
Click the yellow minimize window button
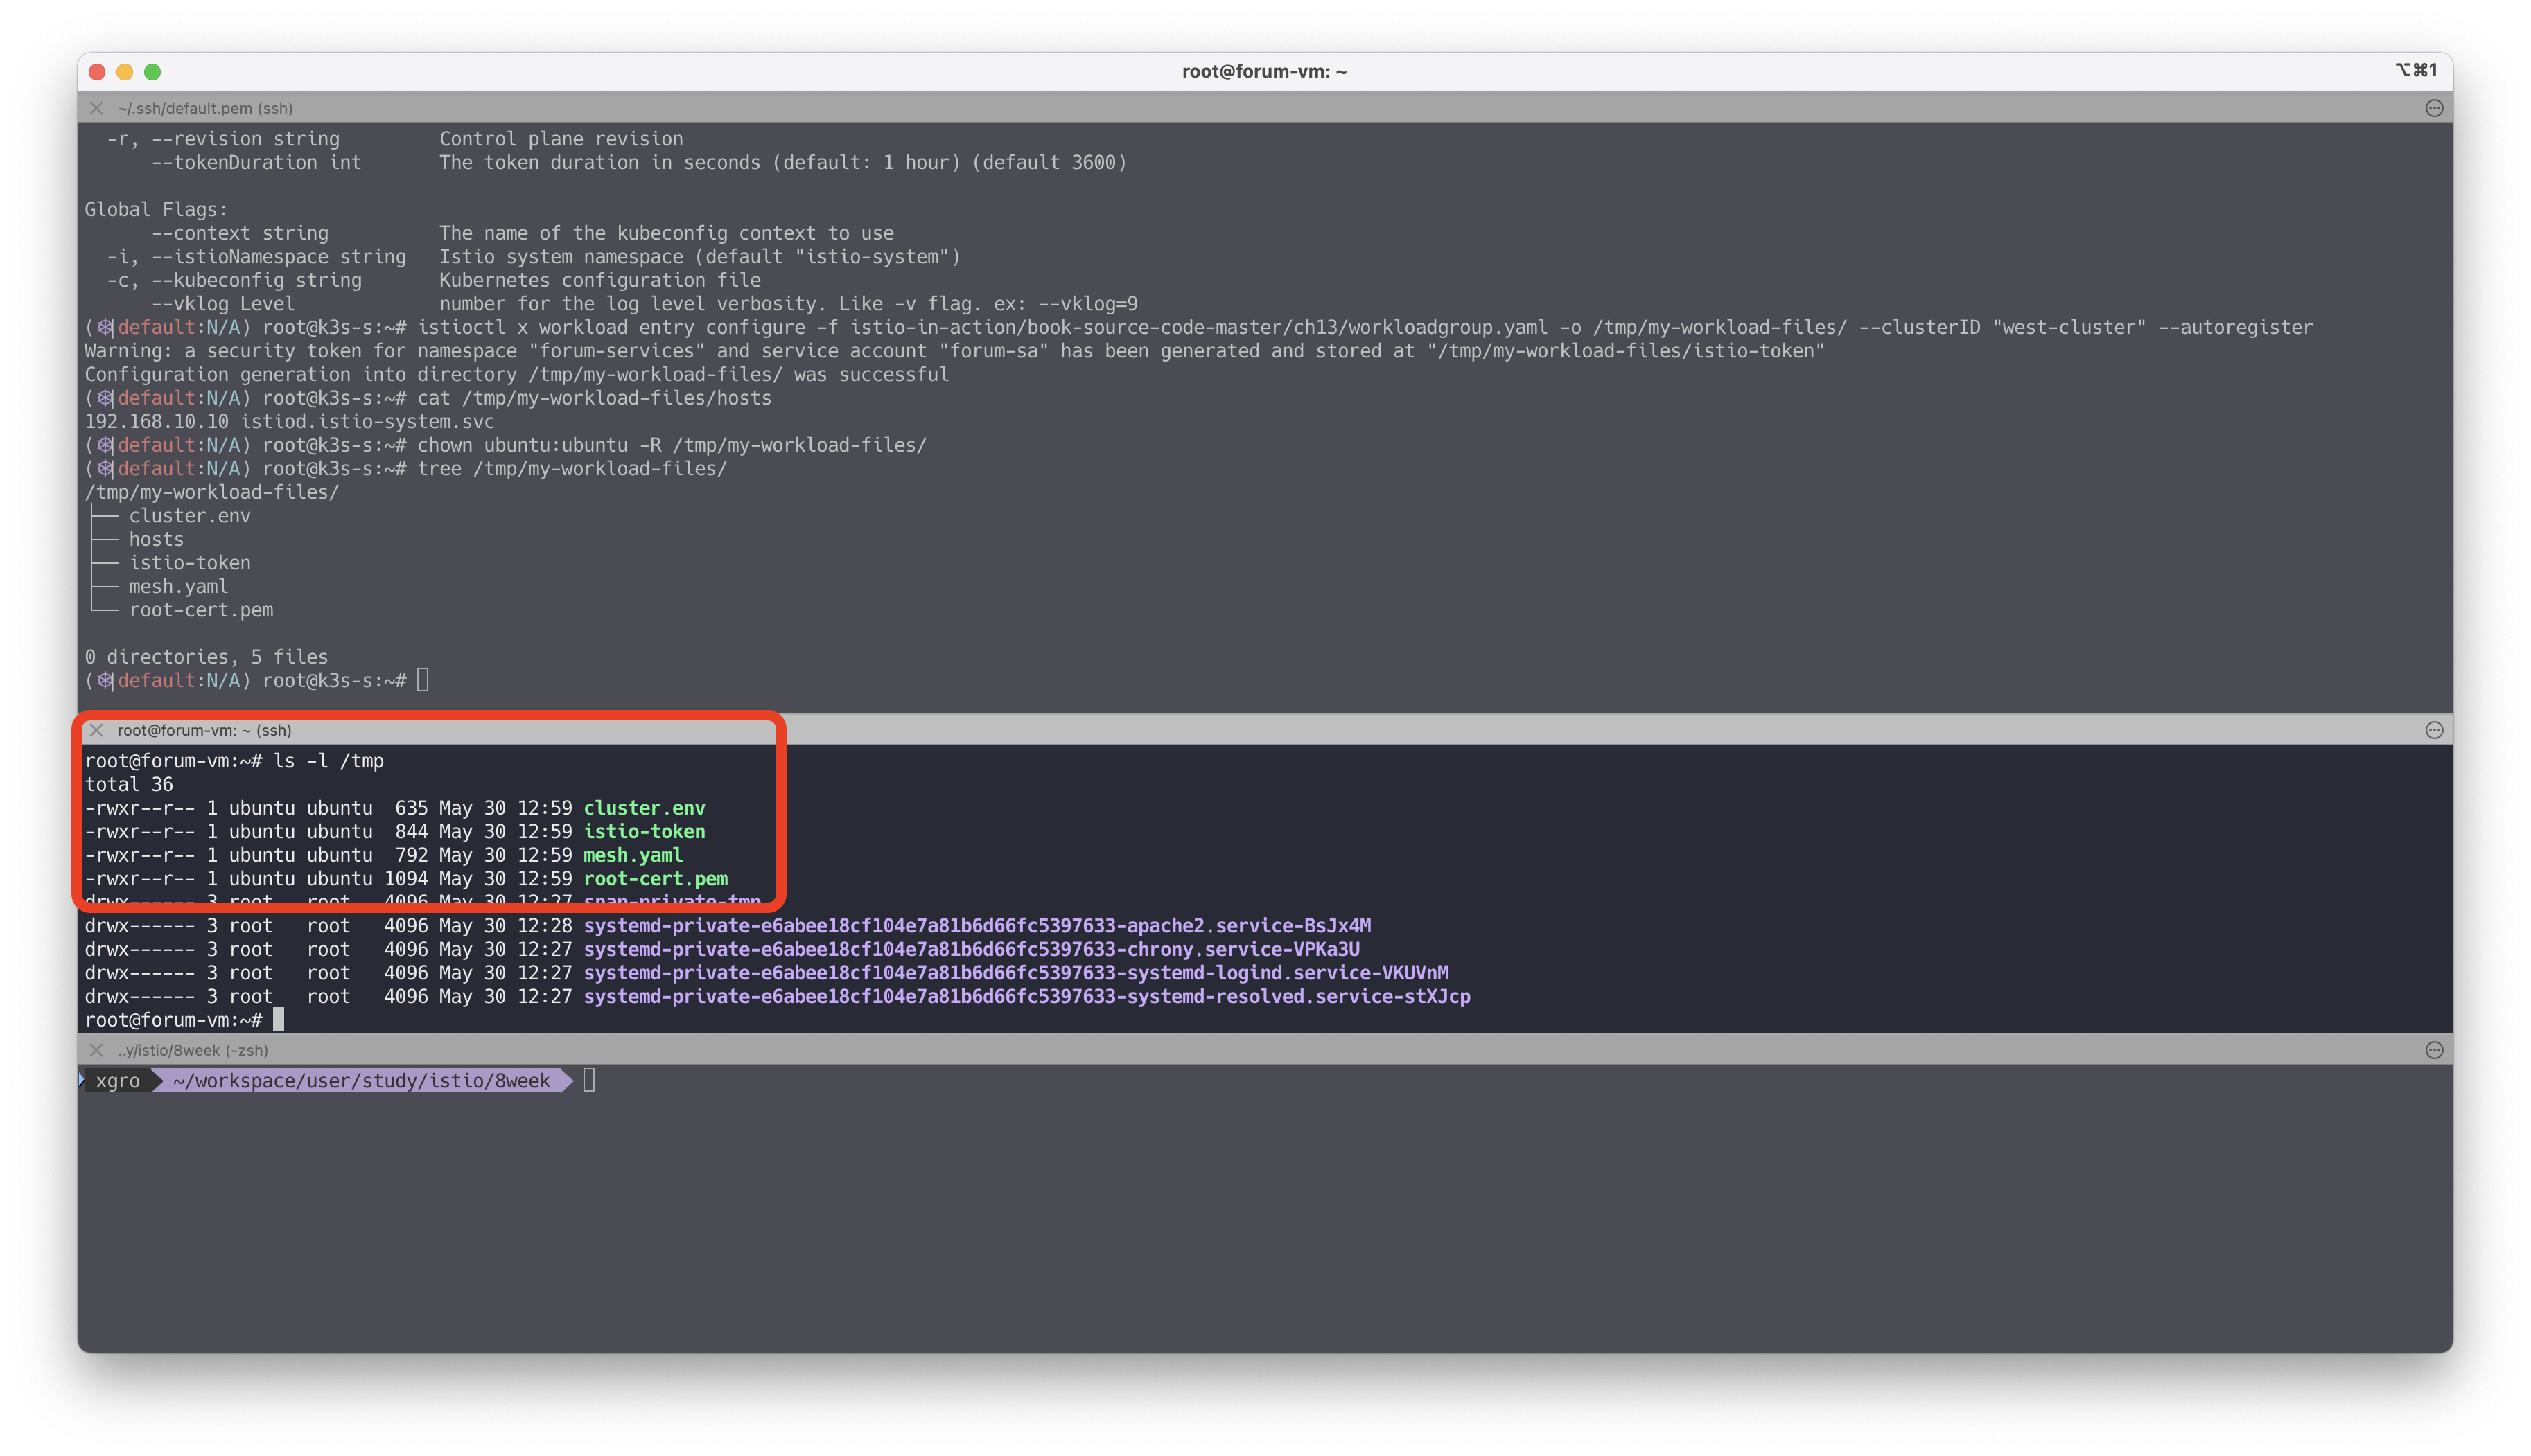click(125, 72)
